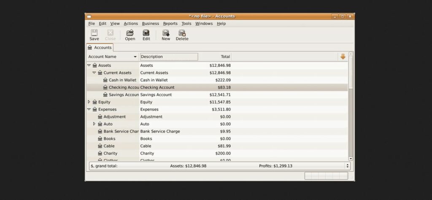Click the Edit account toolbar icon

(146, 33)
